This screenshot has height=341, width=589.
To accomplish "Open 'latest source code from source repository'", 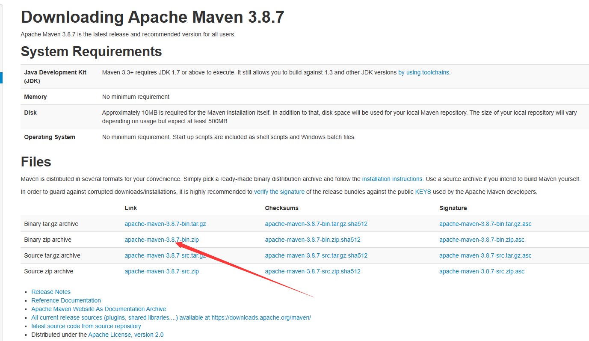I will [86, 326].
